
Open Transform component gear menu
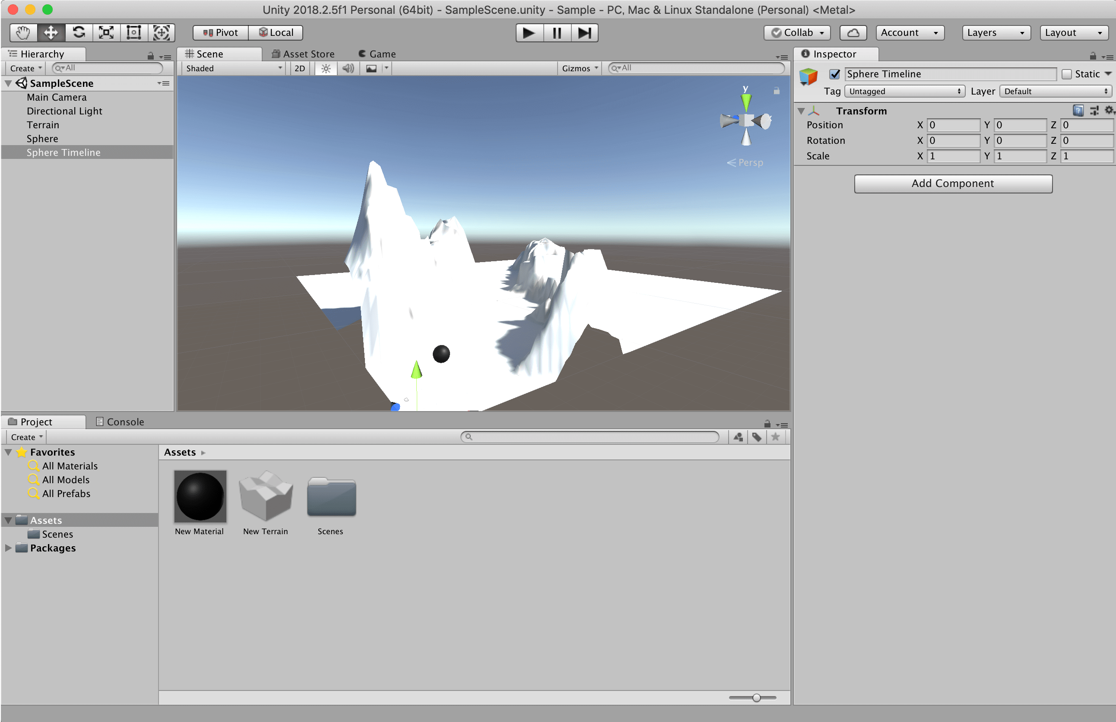[1110, 110]
